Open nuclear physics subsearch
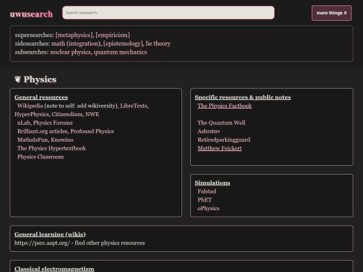 [x=71, y=52]
